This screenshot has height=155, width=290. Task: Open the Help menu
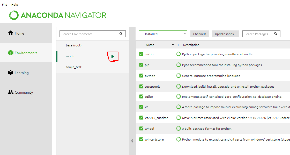[14, 5]
